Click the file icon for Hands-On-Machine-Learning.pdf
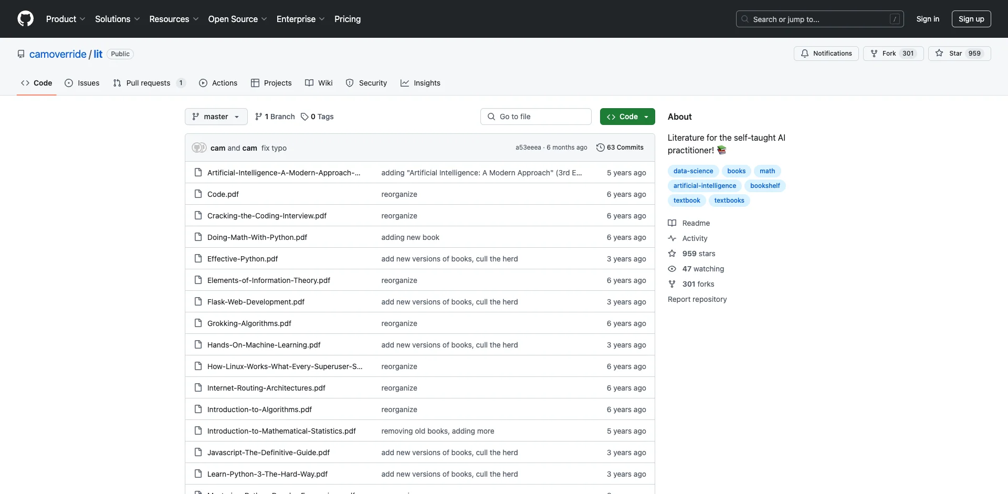 pyautogui.click(x=198, y=344)
